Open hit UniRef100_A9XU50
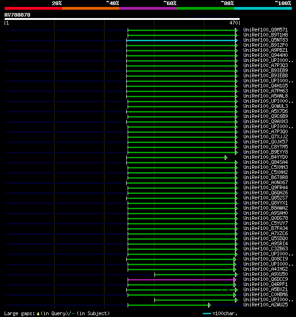Screen dimensions: 296x317 [x=265, y=274]
